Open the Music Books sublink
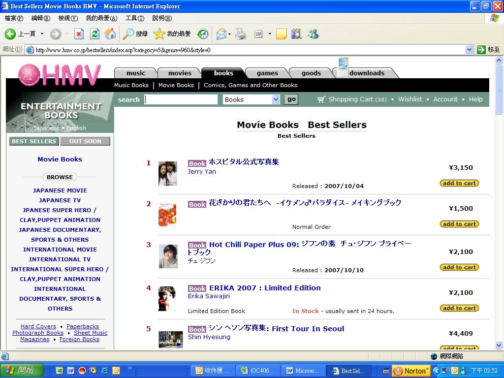The height and width of the screenshot is (378, 504). pos(131,85)
